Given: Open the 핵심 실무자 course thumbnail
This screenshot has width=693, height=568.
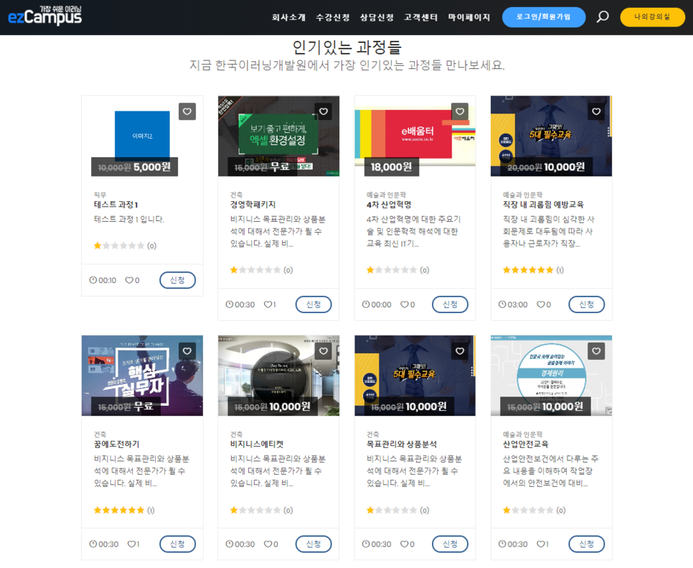Looking at the screenshot, I should (142, 376).
